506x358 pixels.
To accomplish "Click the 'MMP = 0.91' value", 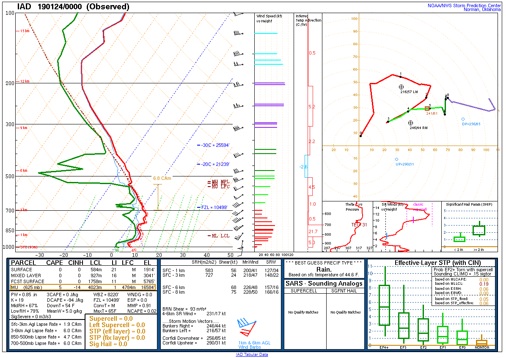I will pyautogui.click(x=139, y=306).
